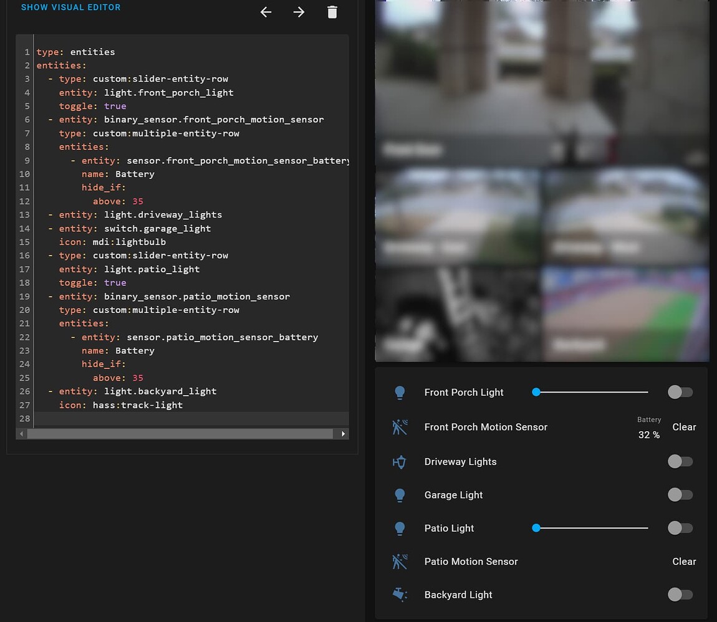Clear the Patio Motion Sensor state
717x622 pixels.
click(x=684, y=562)
